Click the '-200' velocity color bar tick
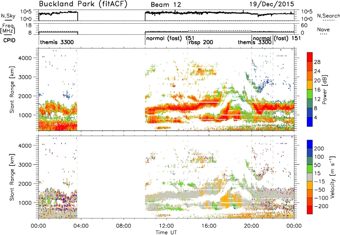This screenshot has height=235, width=340. coord(320,206)
